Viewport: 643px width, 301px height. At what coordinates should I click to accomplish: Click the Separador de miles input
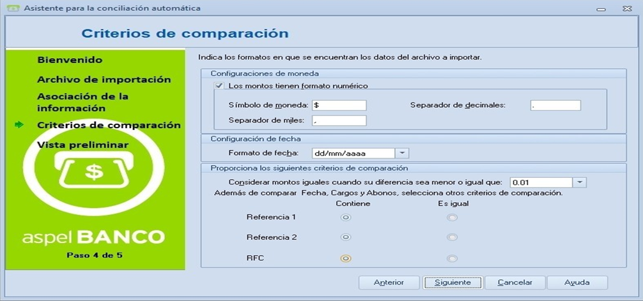pyautogui.click(x=339, y=121)
